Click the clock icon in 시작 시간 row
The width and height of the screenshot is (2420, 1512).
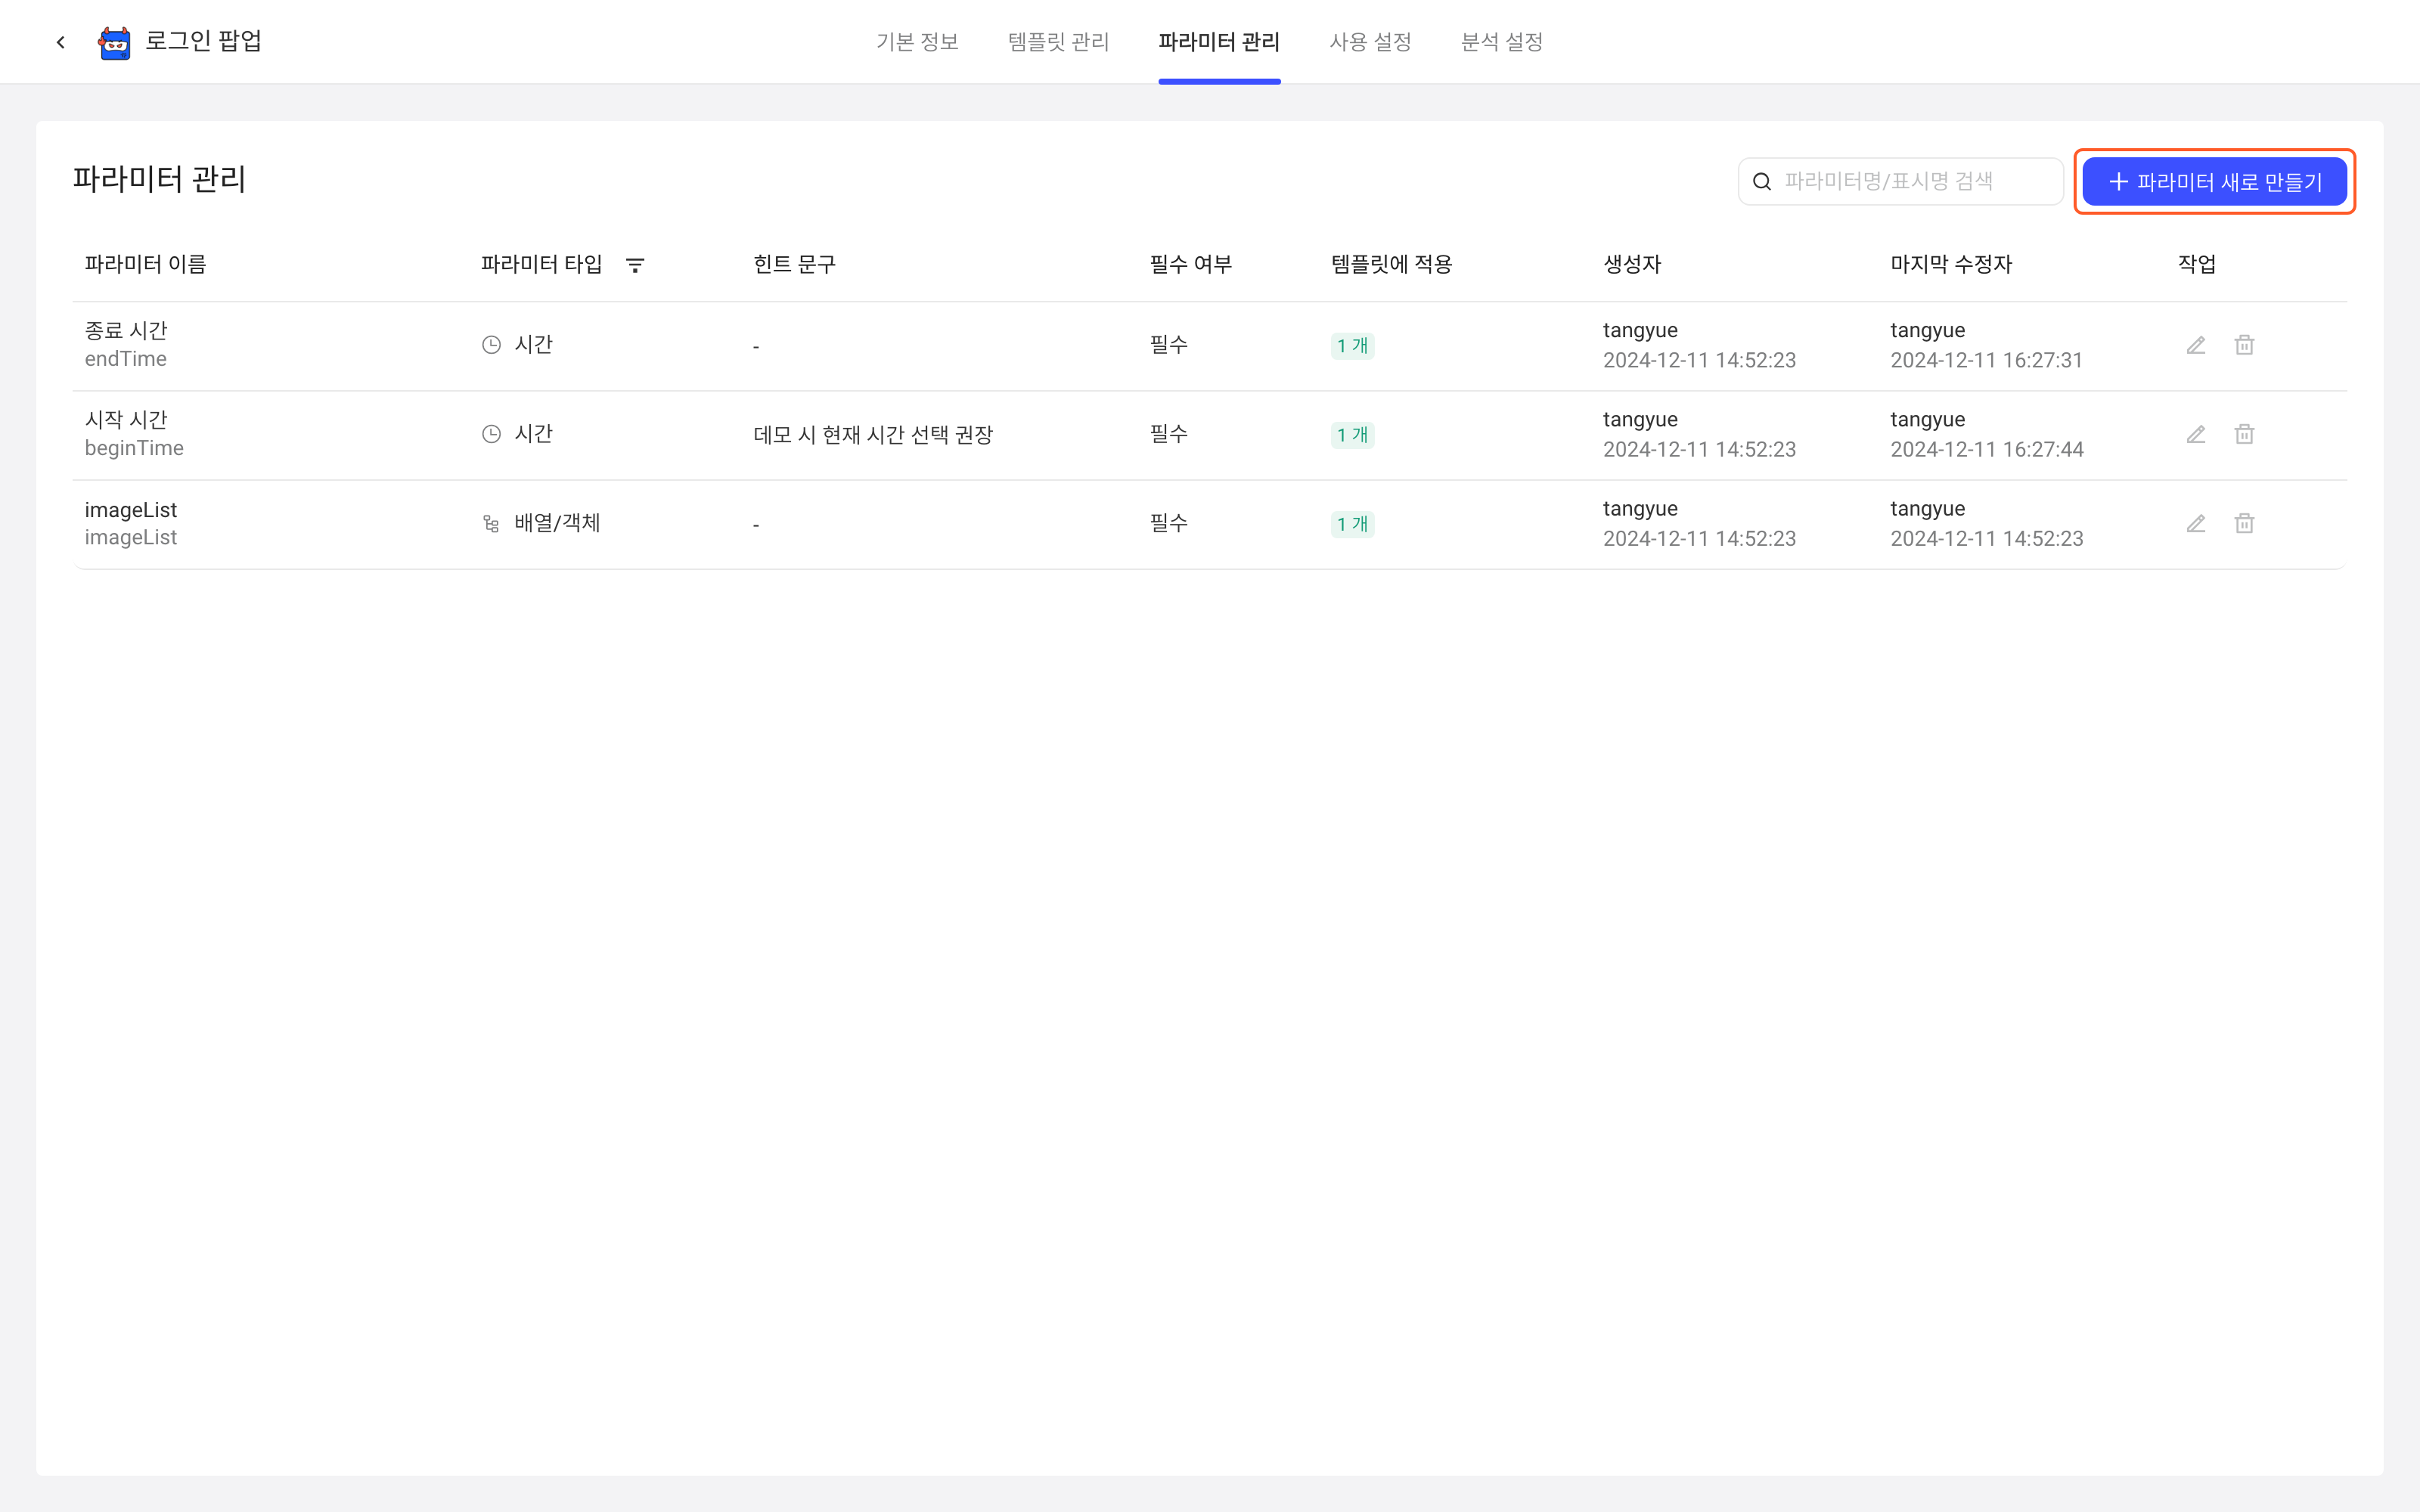point(491,434)
